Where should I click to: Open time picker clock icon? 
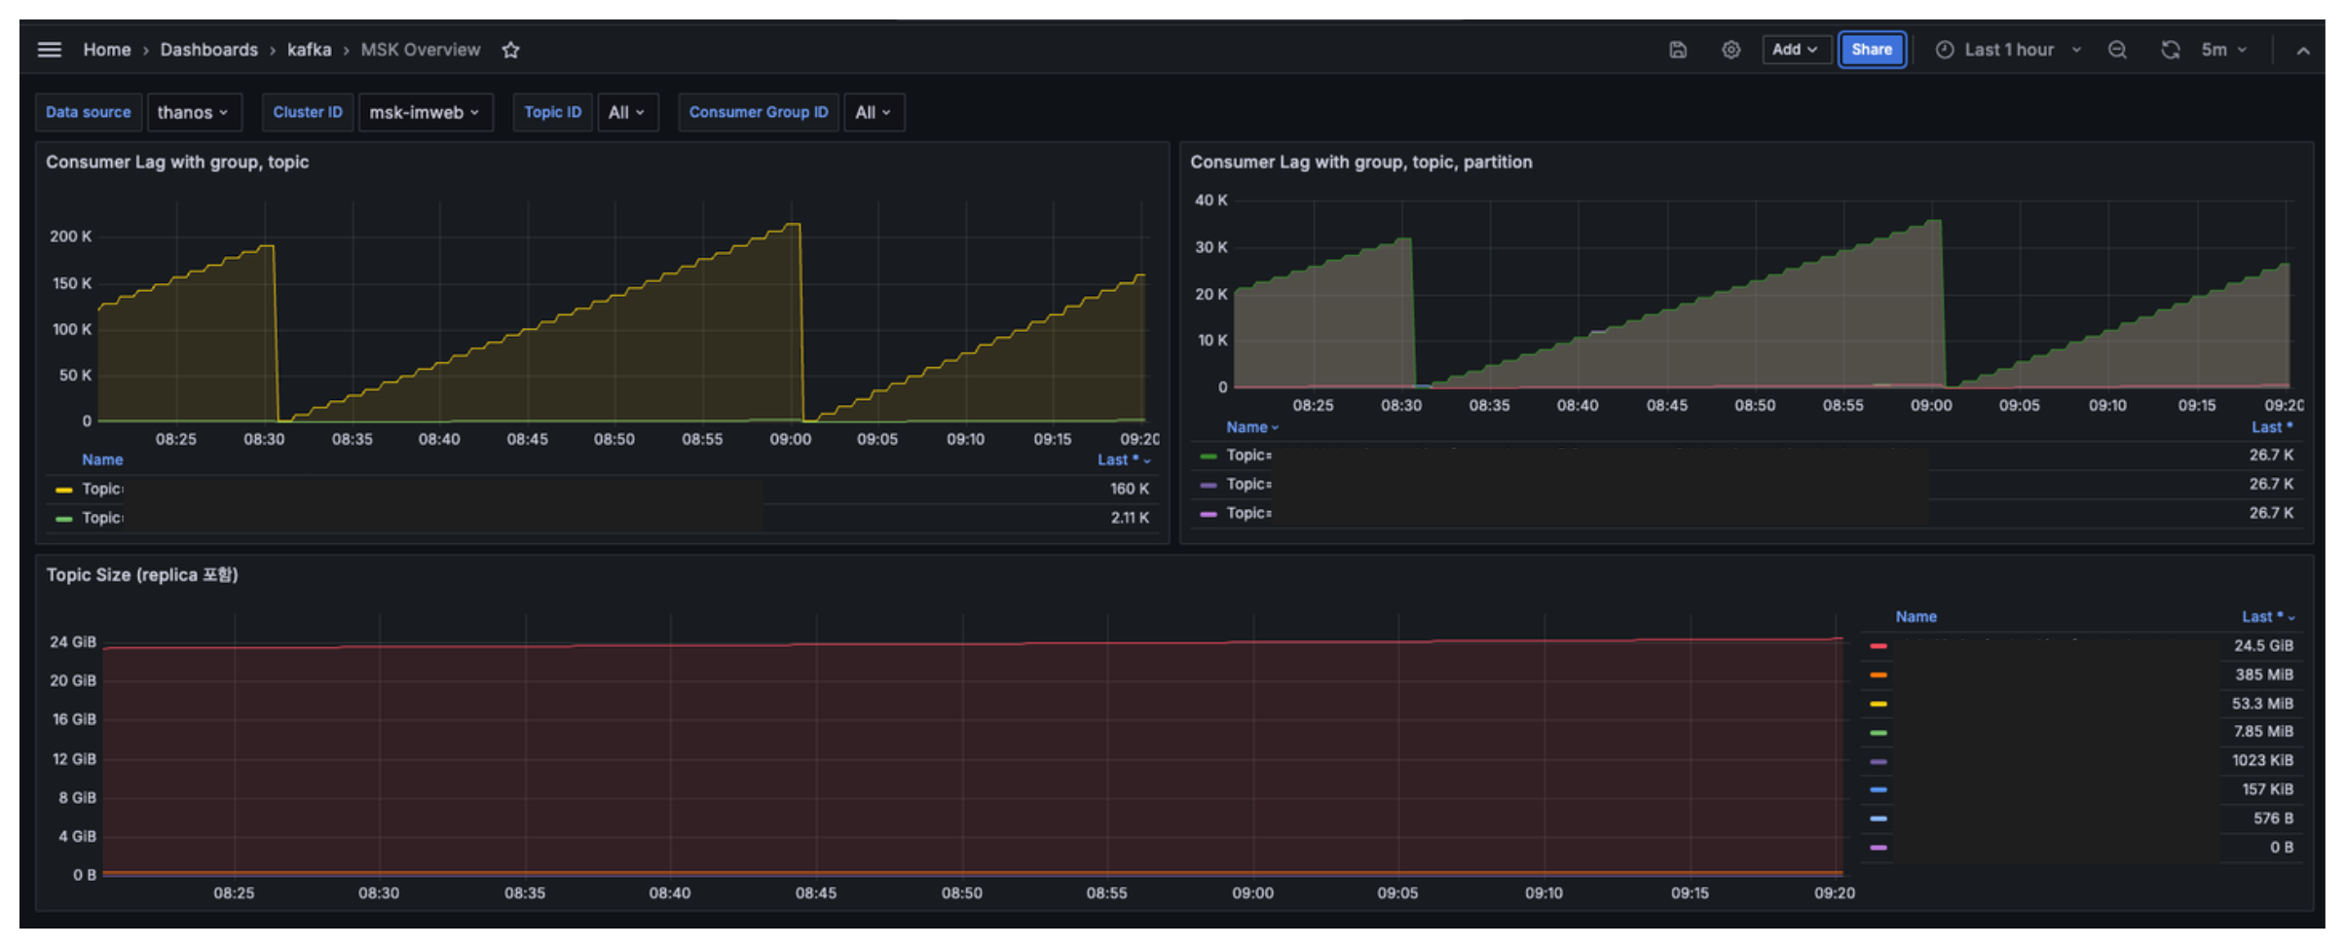coord(1945,50)
